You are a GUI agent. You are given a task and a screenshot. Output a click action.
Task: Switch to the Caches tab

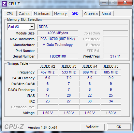pyautogui.click(x=24, y=14)
